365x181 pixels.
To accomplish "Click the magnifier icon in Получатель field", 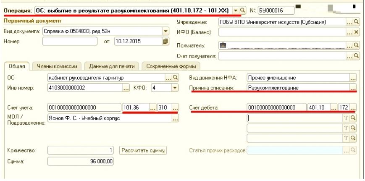I will (x=356, y=45).
